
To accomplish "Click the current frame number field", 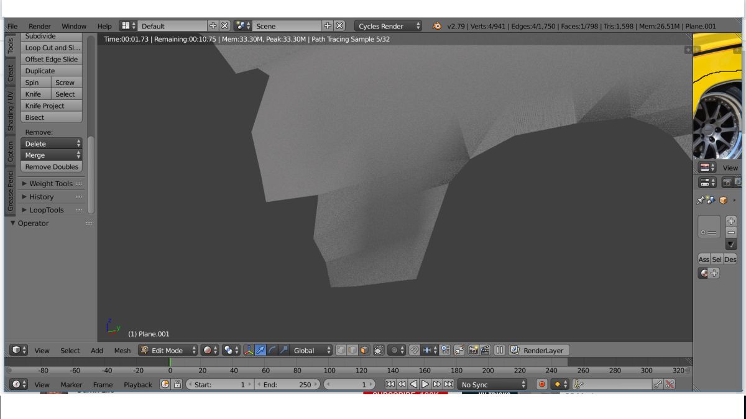I will pyautogui.click(x=350, y=384).
